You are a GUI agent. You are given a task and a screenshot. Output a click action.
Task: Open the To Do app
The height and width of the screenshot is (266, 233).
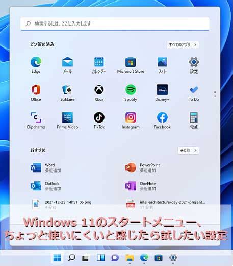click(194, 93)
